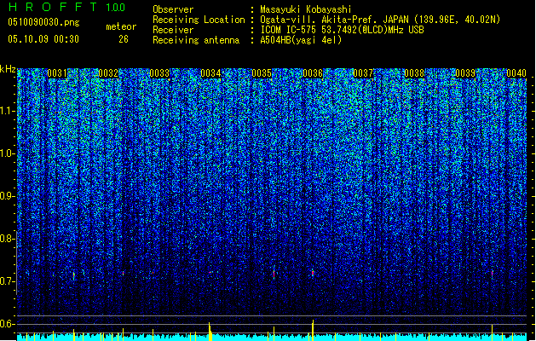Image resolution: width=536 pixels, height=341 pixels.
Task: Click the 0035 time marker
Action: click(262, 73)
